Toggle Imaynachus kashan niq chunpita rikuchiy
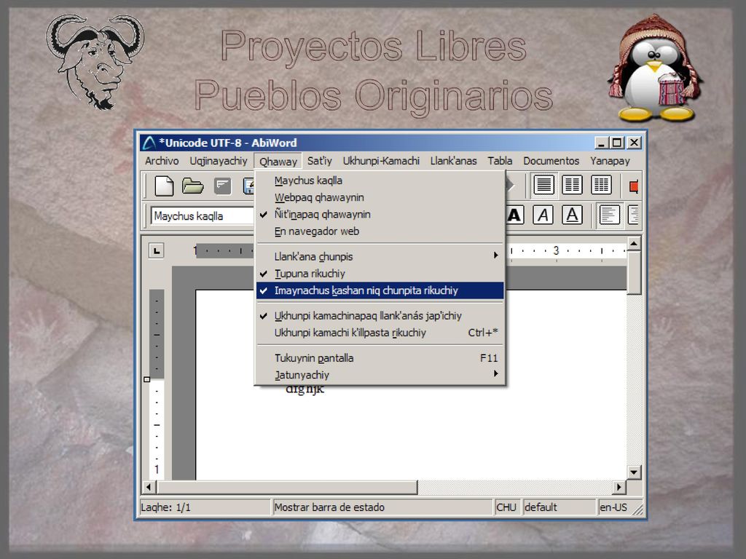 [x=380, y=290]
